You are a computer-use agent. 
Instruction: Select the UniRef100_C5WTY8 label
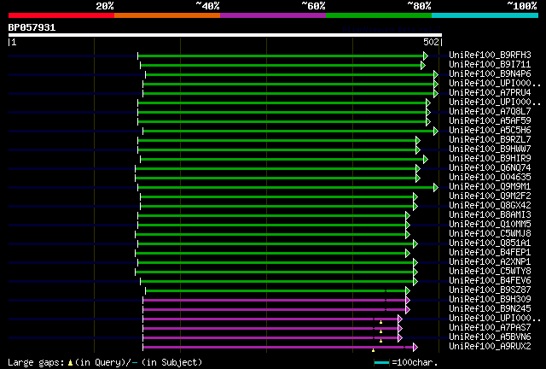[x=490, y=272]
